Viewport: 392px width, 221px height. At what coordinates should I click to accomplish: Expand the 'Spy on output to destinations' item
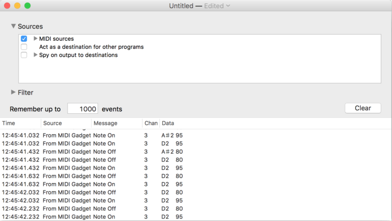(36, 55)
